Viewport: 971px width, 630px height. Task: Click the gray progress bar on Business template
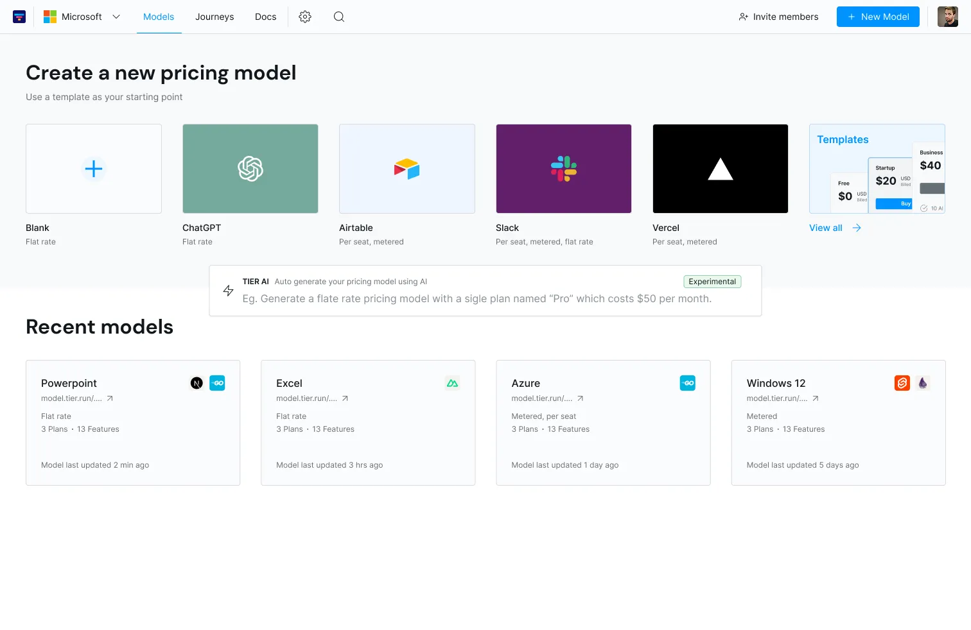coord(932,188)
